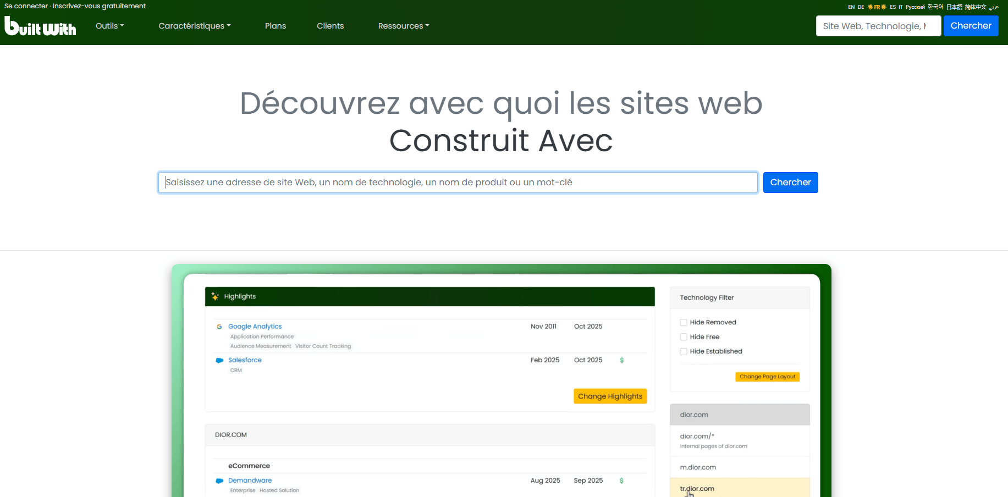The width and height of the screenshot is (1008, 497).
Task: Go to the Plans menu item
Action: 276,25
